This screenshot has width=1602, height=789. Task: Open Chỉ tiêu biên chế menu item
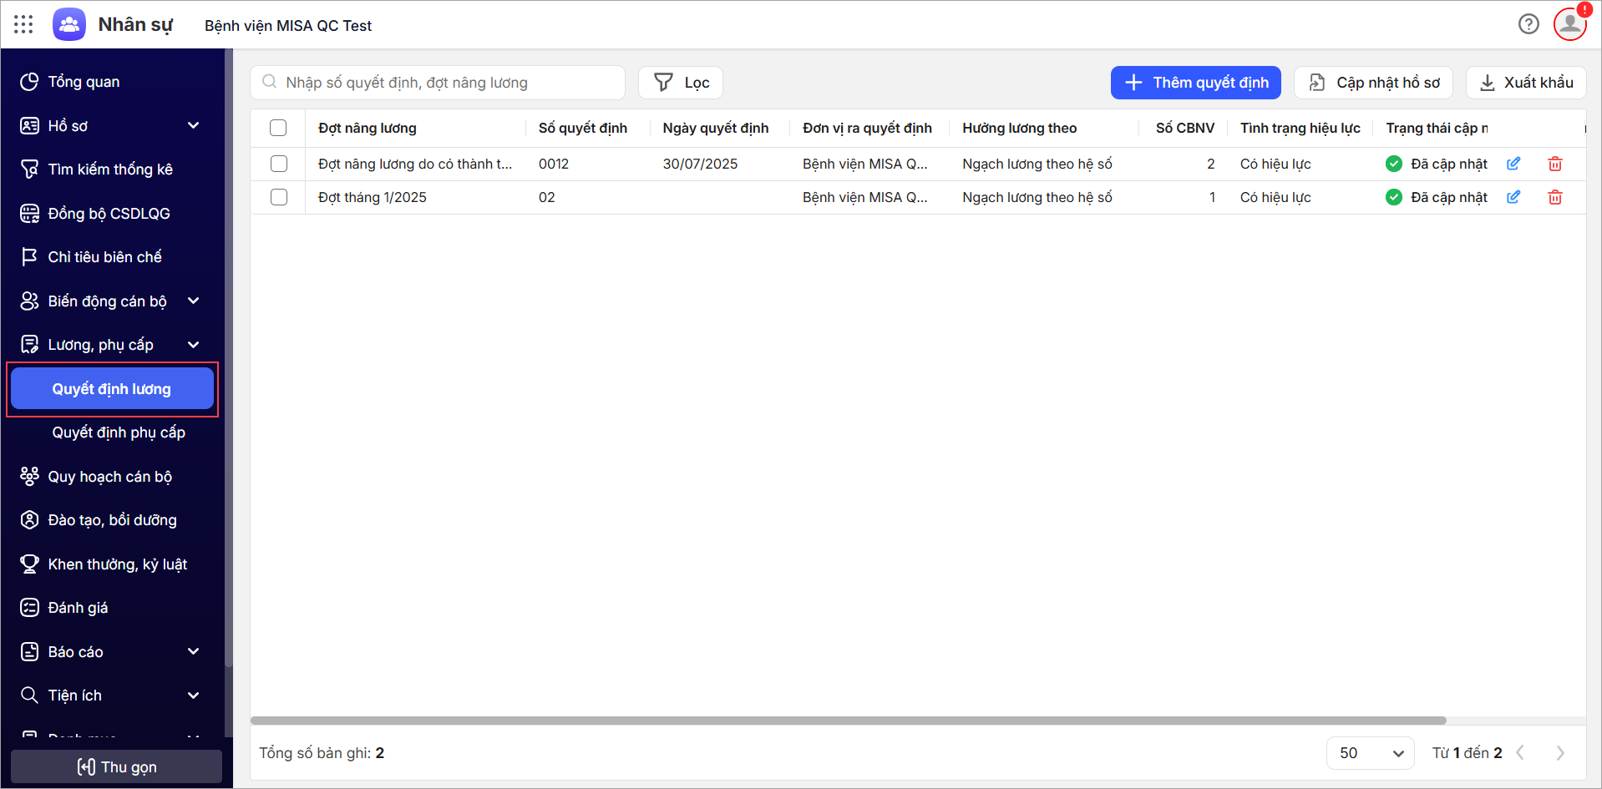point(113,257)
